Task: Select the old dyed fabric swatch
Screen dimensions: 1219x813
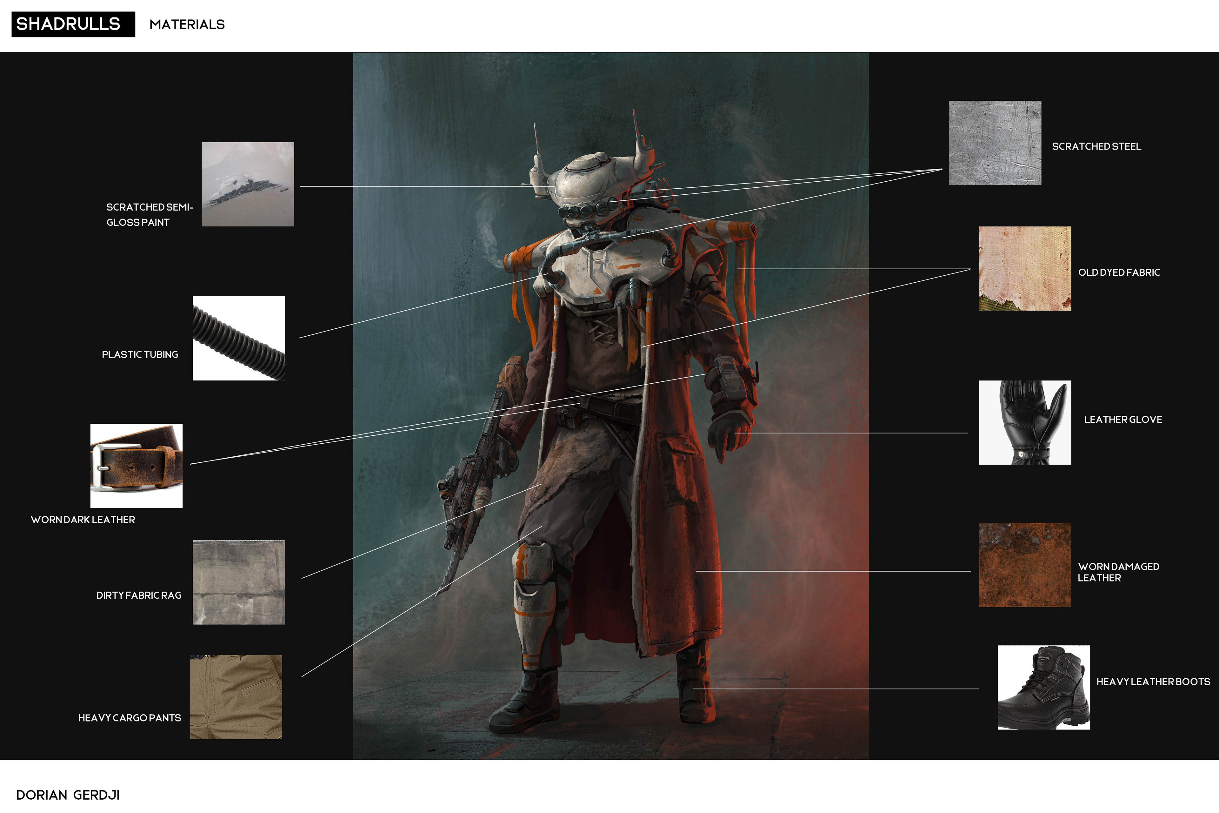Action: pos(1025,269)
